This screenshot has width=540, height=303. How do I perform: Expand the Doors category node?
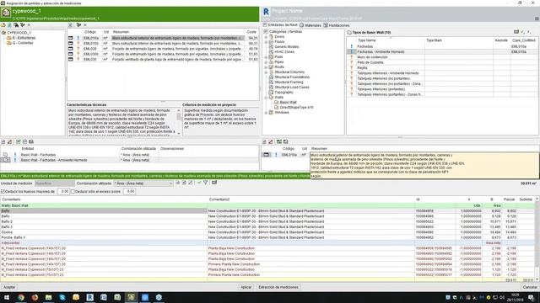(x=266, y=37)
